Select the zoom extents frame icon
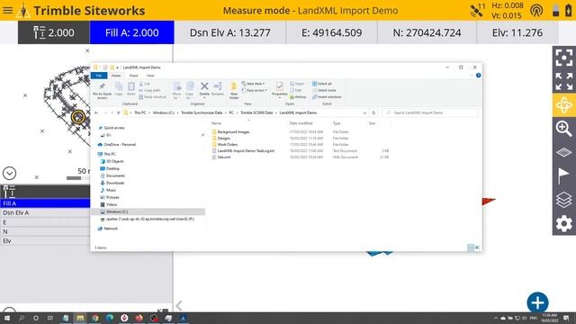The image size is (576, 324). [x=564, y=58]
